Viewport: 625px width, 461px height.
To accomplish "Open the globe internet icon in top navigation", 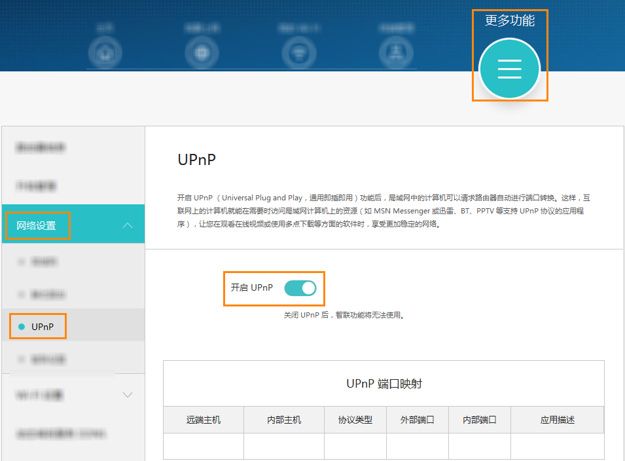I will point(201,53).
